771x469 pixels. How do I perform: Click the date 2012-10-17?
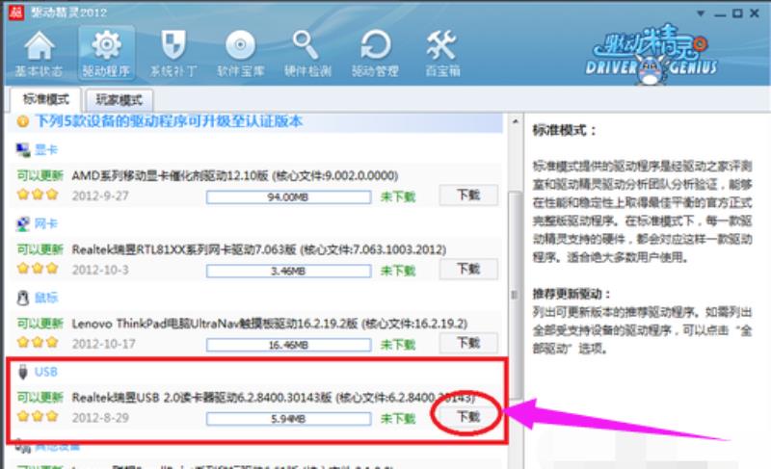pos(104,344)
